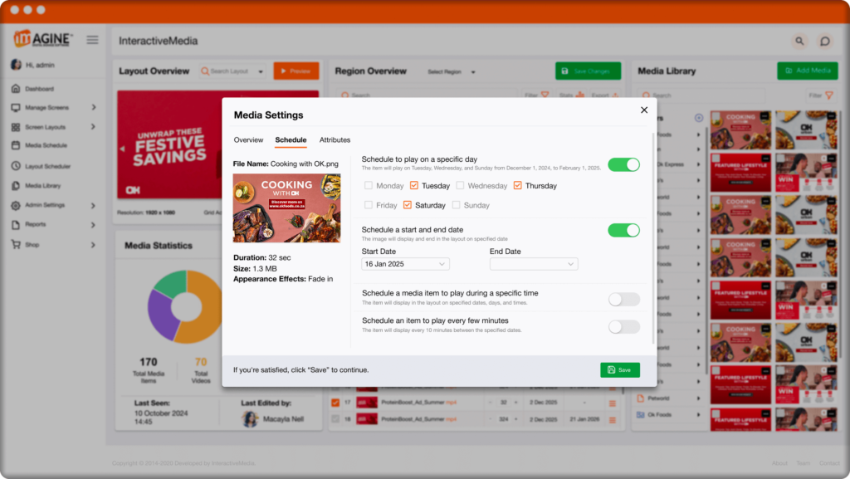Click the Save Changes button
Image resolution: width=850 pixels, height=479 pixels.
coord(589,71)
